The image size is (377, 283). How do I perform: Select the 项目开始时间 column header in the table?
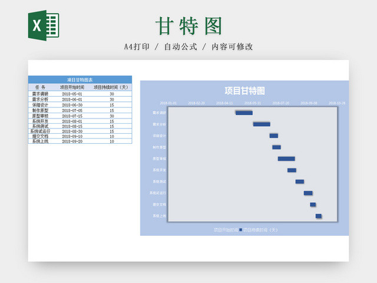pos(72,87)
